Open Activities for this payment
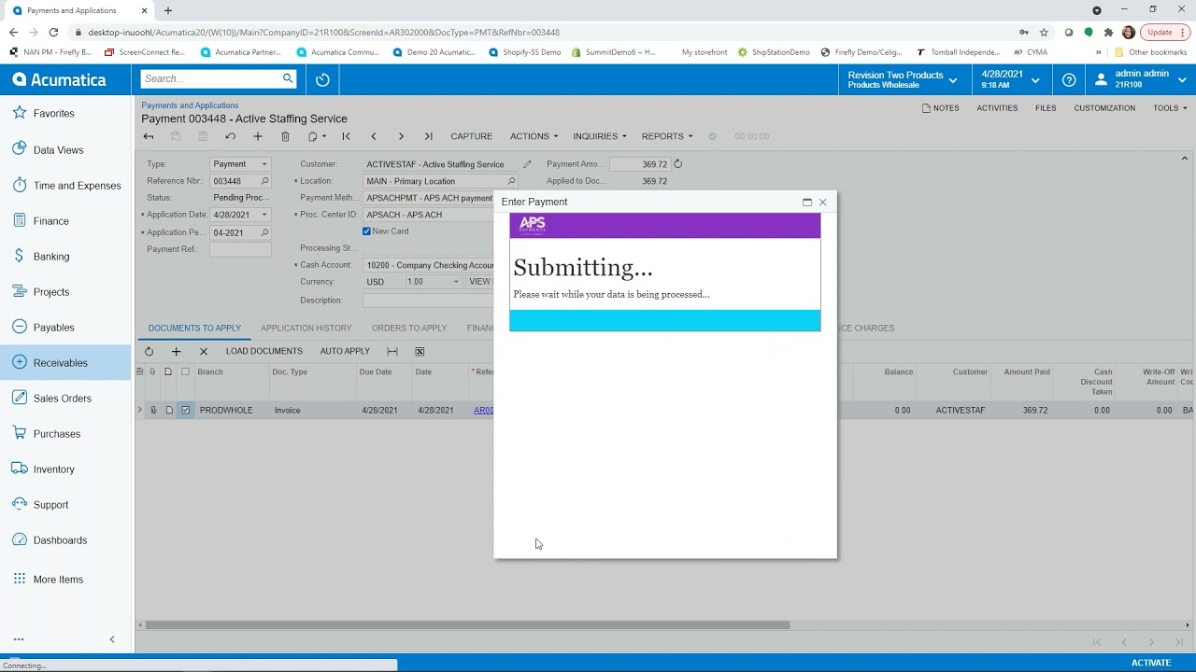 [997, 108]
